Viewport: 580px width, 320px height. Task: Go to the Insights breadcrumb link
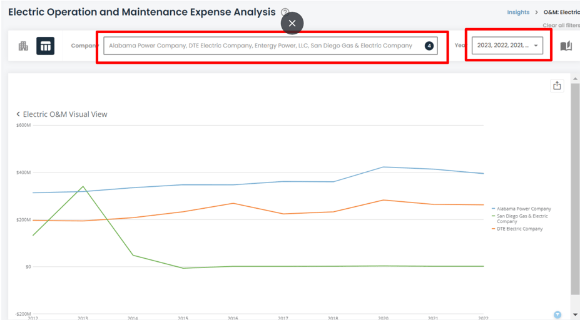coord(518,12)
